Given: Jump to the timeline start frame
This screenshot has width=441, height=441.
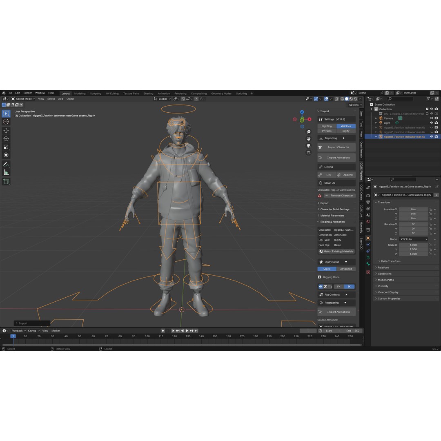Looking at the screenshot, I should (173, 331).
